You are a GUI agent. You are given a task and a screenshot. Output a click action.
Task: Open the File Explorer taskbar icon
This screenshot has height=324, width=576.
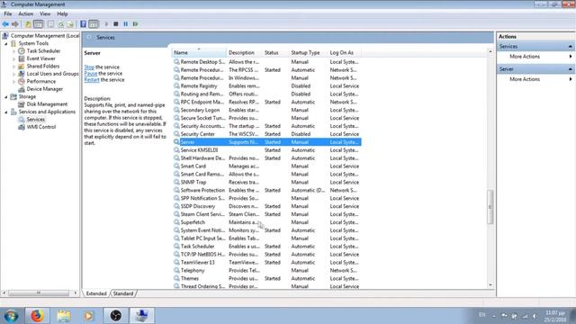pyautogui.click(x=64, y=316)
